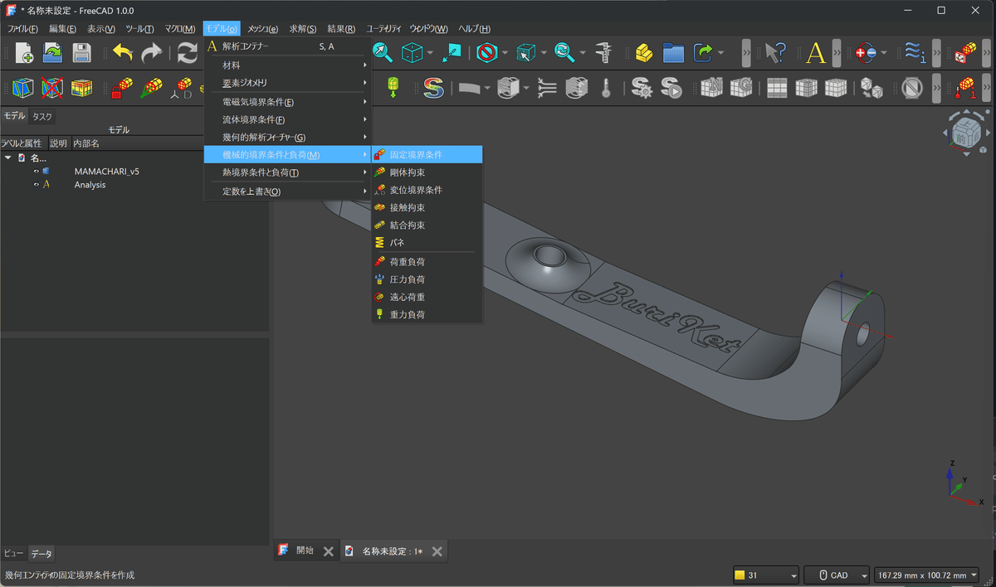The image size is (996, 587).
Task: Open the 求解(S) menu
Action: (303, 29)
